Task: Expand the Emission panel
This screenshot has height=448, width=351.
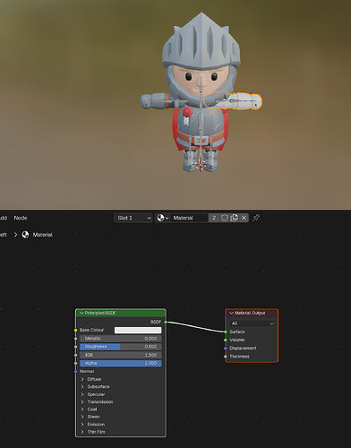Action: pos(96,424)
